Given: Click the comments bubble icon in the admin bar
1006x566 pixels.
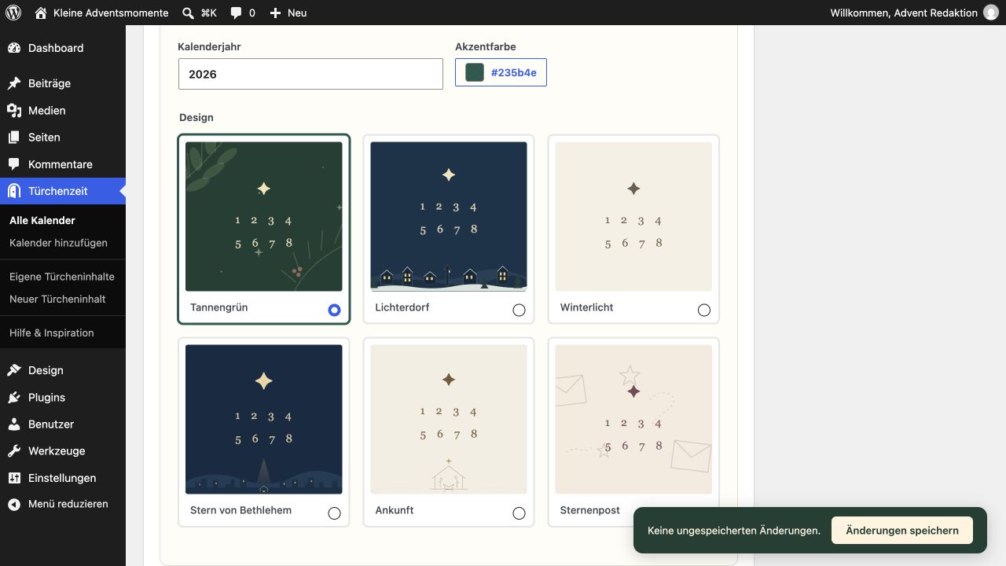Looking at the screenshot, I should pyautogui.click(x=236, y=13).
